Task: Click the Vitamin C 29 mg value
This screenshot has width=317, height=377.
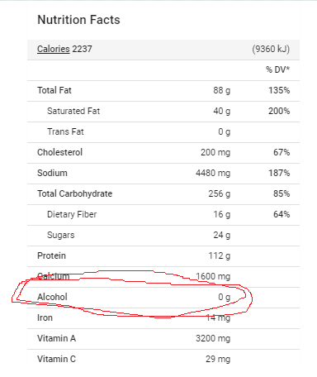Action: [x=218, y=359]
